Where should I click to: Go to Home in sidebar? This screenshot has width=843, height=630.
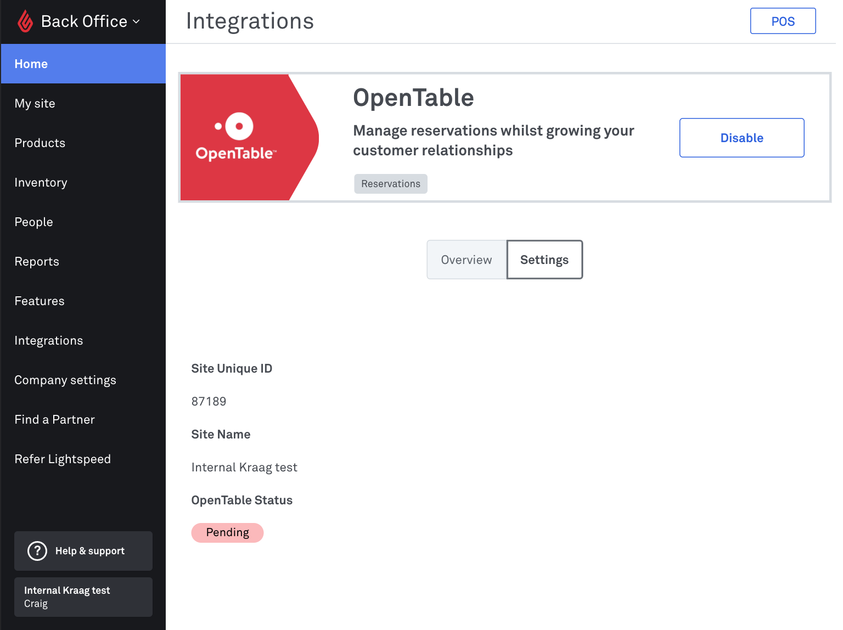(31, 64)
